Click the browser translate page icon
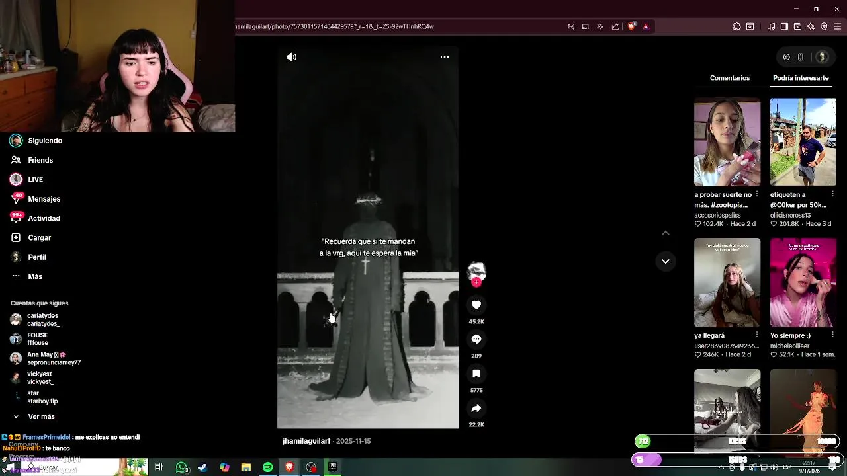 [x=600, y=26]
